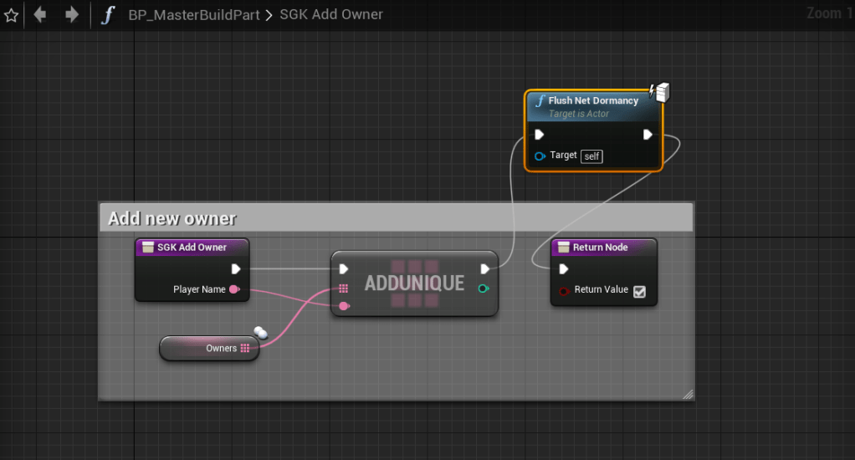
Task: Click SGK Add Owner output exec pin
Action: coord(236,268)
